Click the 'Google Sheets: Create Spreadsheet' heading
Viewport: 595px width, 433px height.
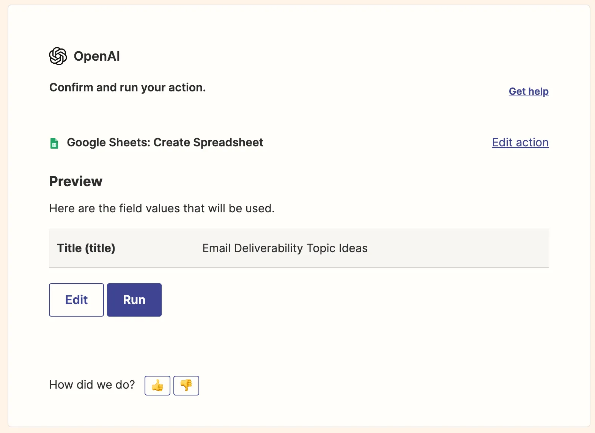coord(165,143)
